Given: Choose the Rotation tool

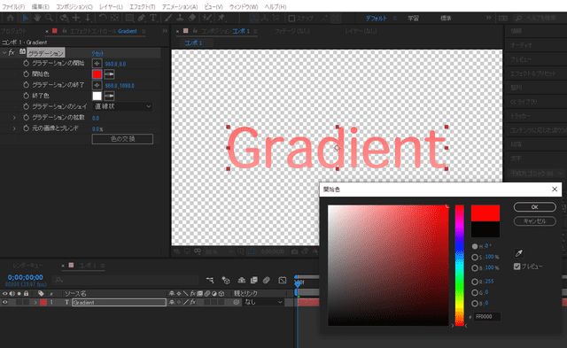Looking at the screenshot, I should [103, 18].
